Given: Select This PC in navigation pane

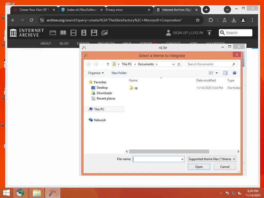Looking at the screenshot, I should [104, 109].
